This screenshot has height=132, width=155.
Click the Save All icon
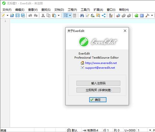(x=23, y=15)
